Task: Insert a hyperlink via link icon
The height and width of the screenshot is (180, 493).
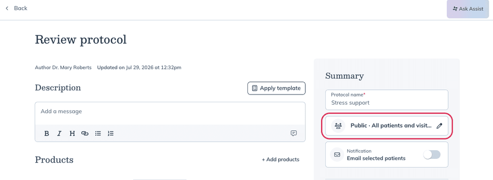Action: click(x=85, y=133)
